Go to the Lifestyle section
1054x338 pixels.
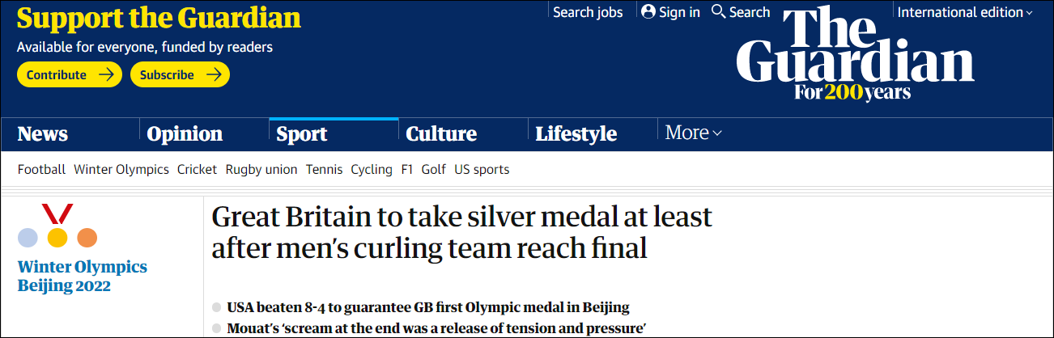576,134
